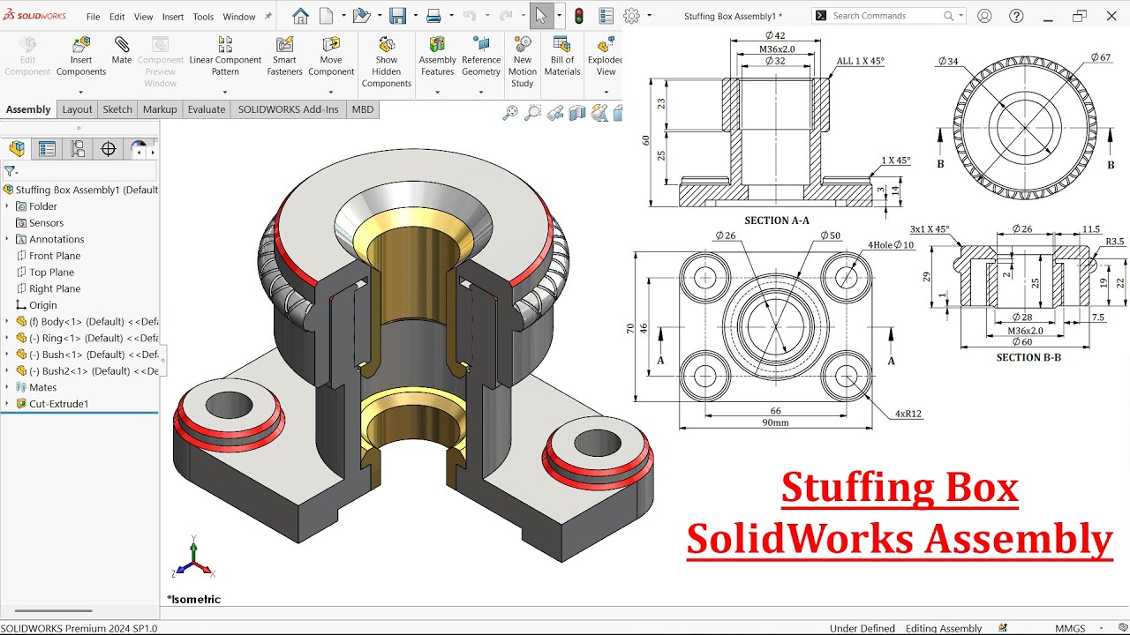Screen dimensions: 1130x635
Task: Expand the Ring<1> component node
Action: point(8,338)
